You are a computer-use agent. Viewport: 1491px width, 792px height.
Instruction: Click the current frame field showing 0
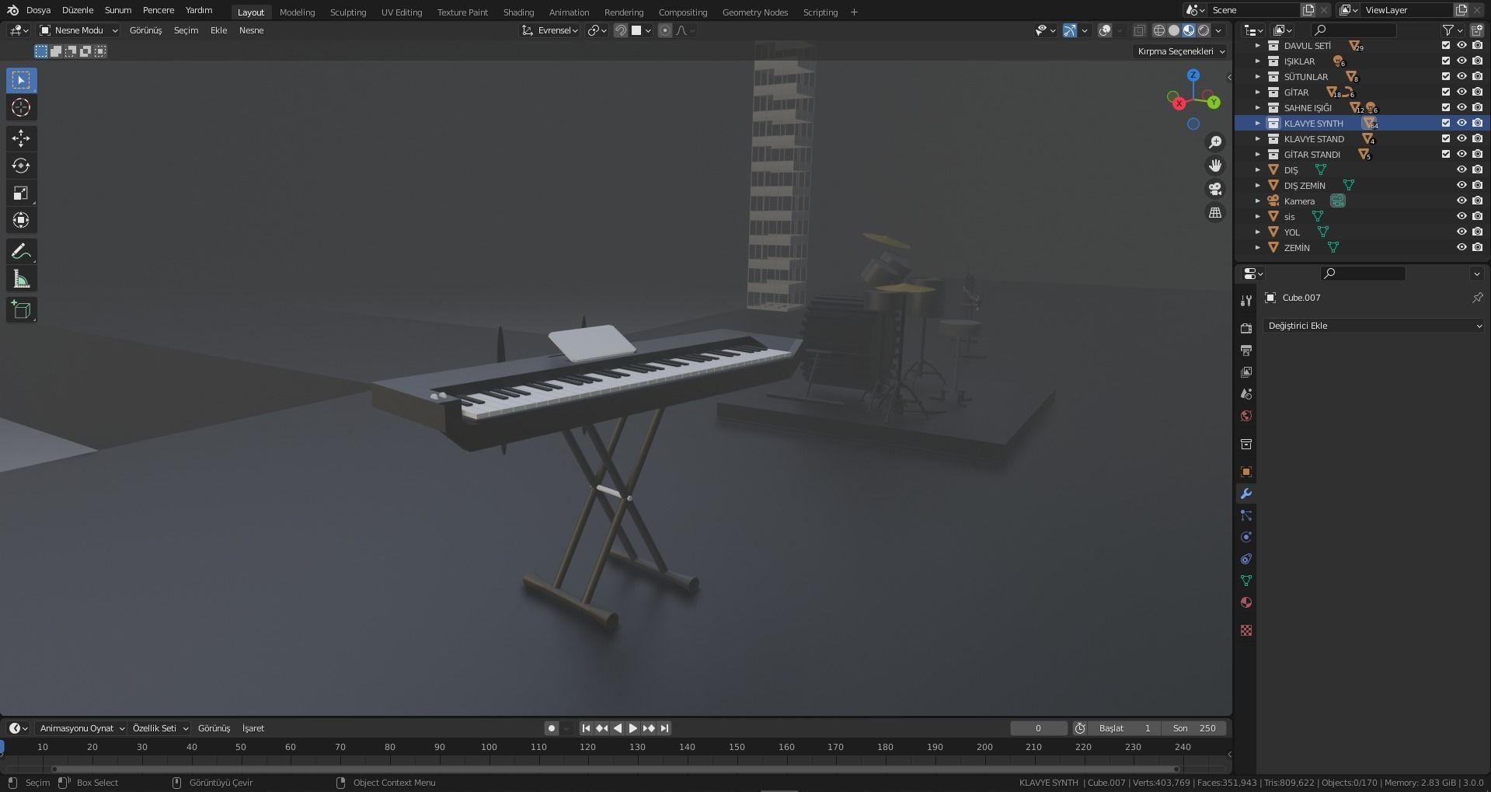[x=1038, y=728]
